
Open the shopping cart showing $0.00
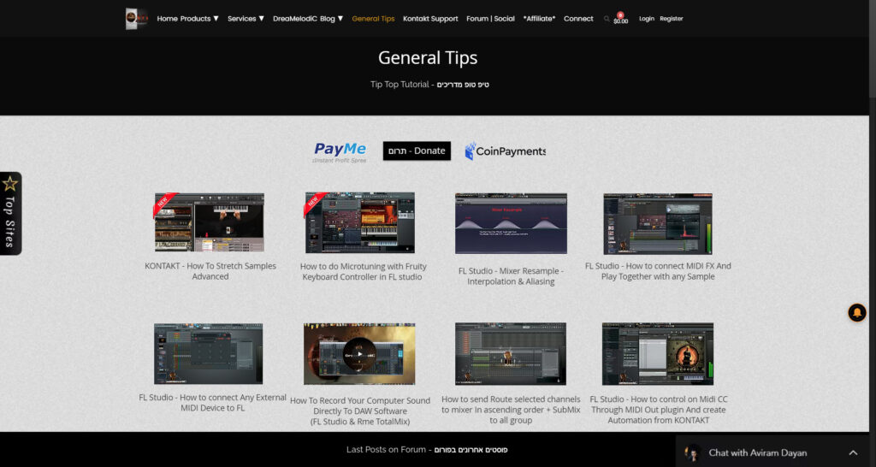pos(621,19)
